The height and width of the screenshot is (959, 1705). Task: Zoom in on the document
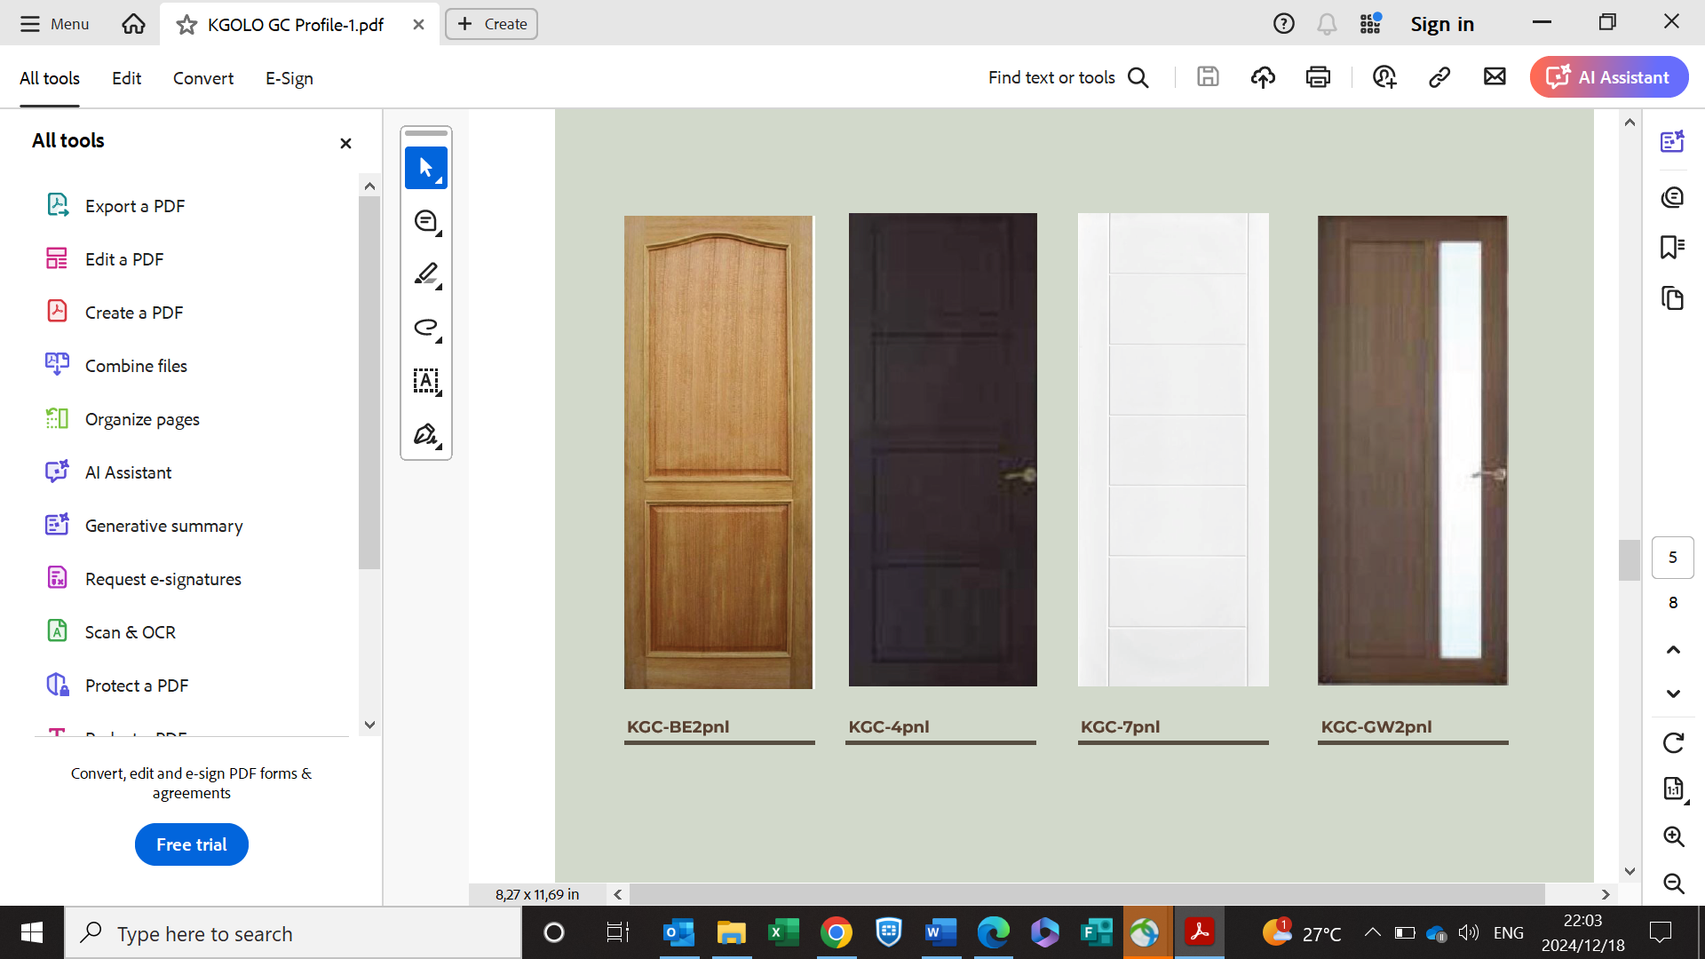[x=1673, y=836]
